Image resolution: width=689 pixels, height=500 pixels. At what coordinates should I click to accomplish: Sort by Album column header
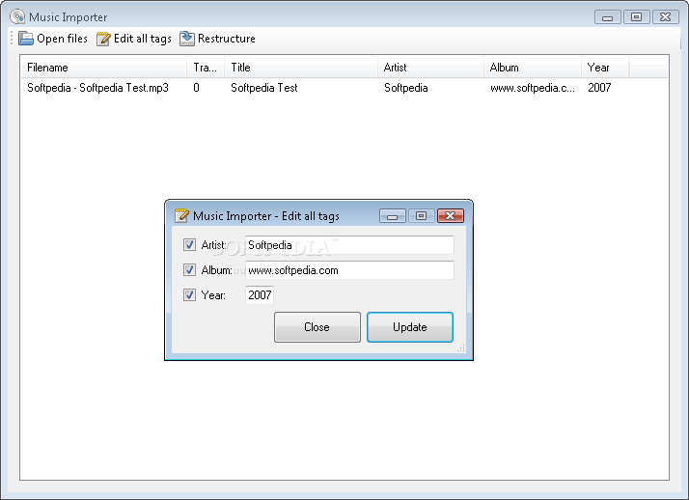[533, 68]
